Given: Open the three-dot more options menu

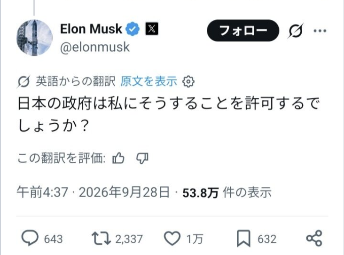Looking at the screenshot, I should (x=320, y=31).
